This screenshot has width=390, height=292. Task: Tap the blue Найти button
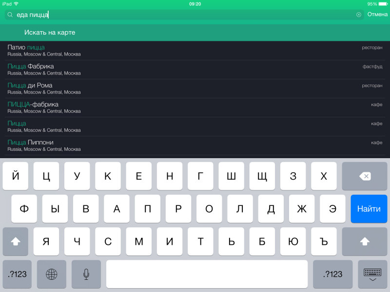click(369, 209)
